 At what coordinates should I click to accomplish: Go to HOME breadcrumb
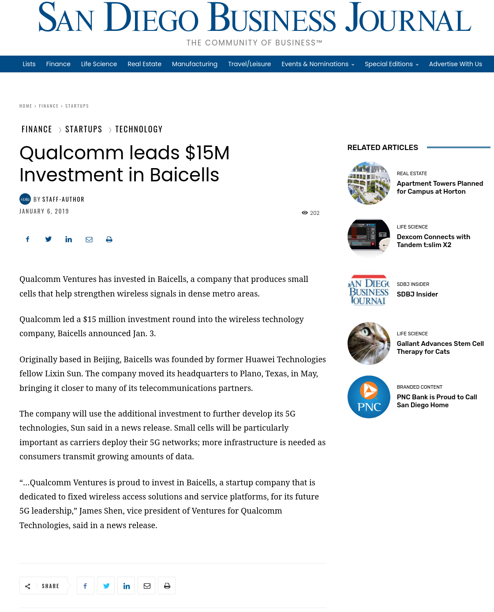click(x=26, y=106)
